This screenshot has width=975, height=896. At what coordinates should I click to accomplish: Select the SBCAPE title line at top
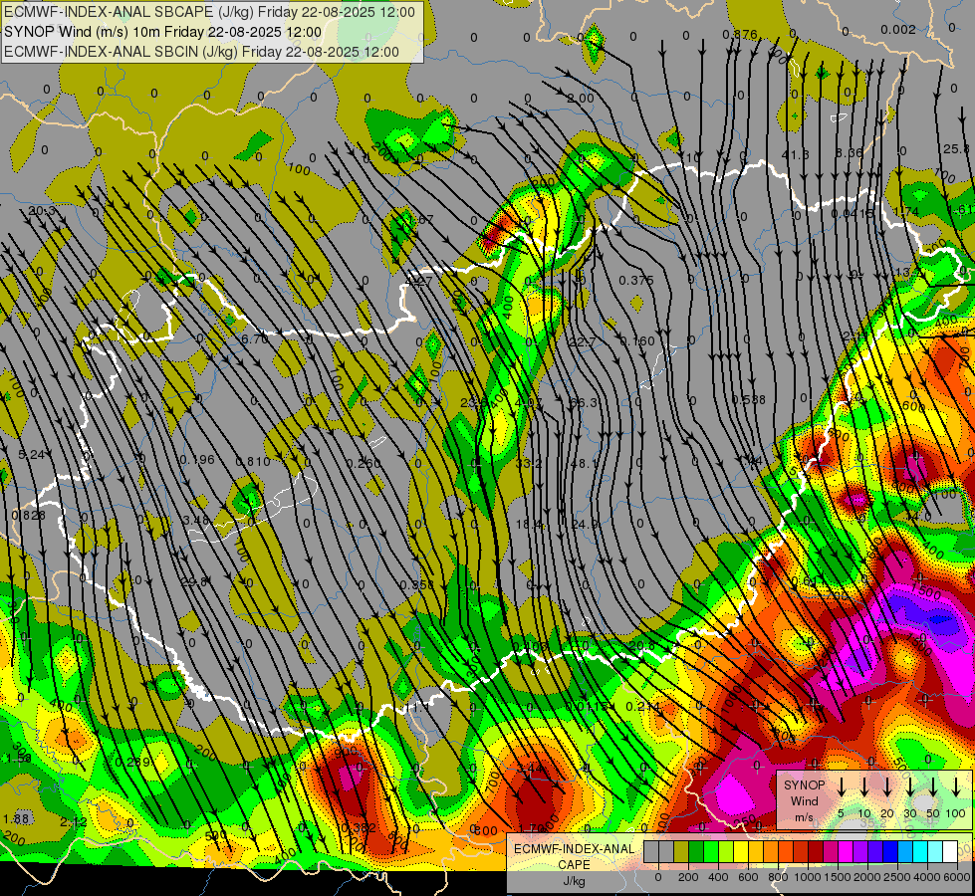click(209, 12)
